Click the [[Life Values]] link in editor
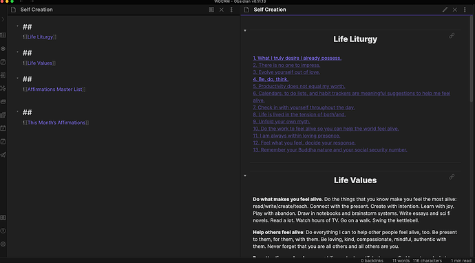 [x=40, y=63]
